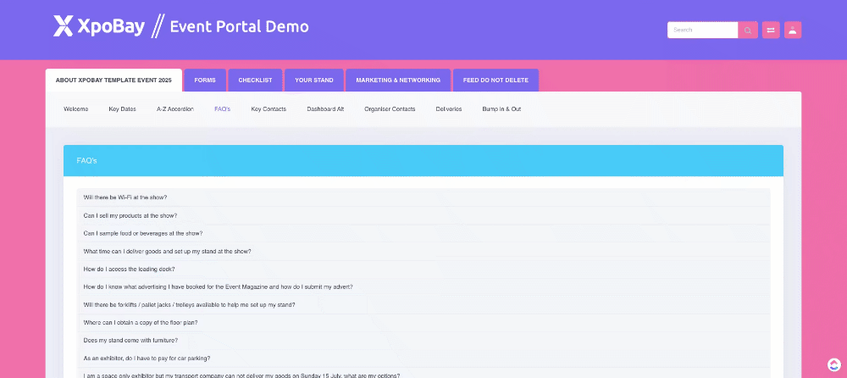Click the search magnifier button
The image size is (847, 378).
tap(748, 30)
